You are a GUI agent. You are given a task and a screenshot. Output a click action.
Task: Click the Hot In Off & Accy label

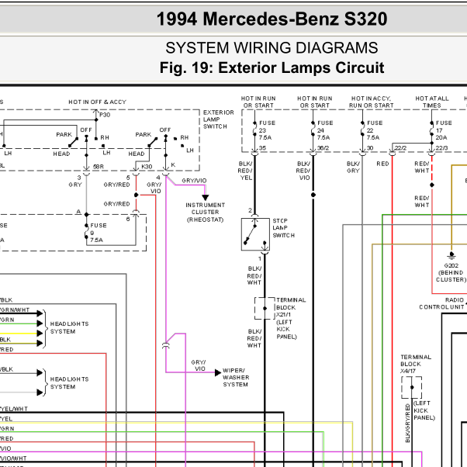(98, 102)
